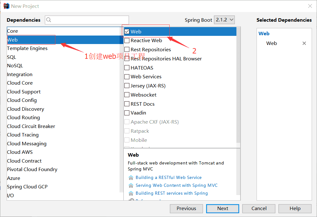This screenshot has width=317, height=217.
Task: Open the Spring Boot version dropdown
Action: tap(224, 20)
